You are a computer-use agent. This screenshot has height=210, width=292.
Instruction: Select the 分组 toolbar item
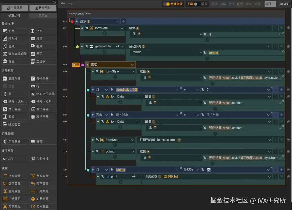[257, 4]
